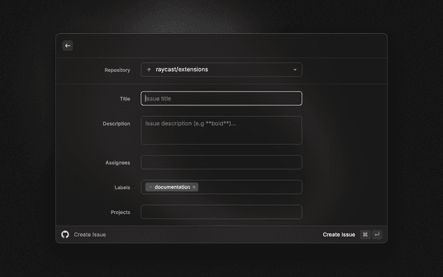Click the dot icon on documentation tag

(x=150, y=187)
